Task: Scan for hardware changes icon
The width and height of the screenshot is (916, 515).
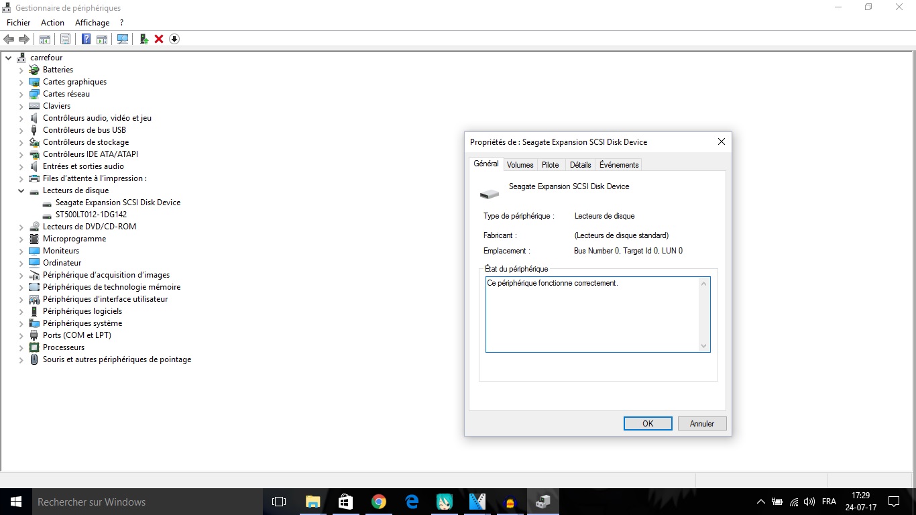Action: pyautogui.click(x=123, y=39)
